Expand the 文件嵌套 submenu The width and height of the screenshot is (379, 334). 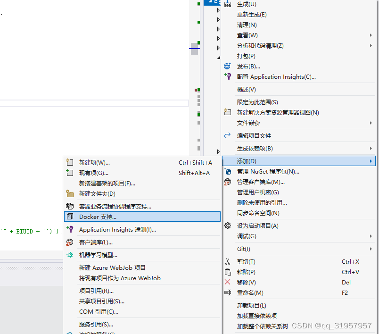[372, 123]
